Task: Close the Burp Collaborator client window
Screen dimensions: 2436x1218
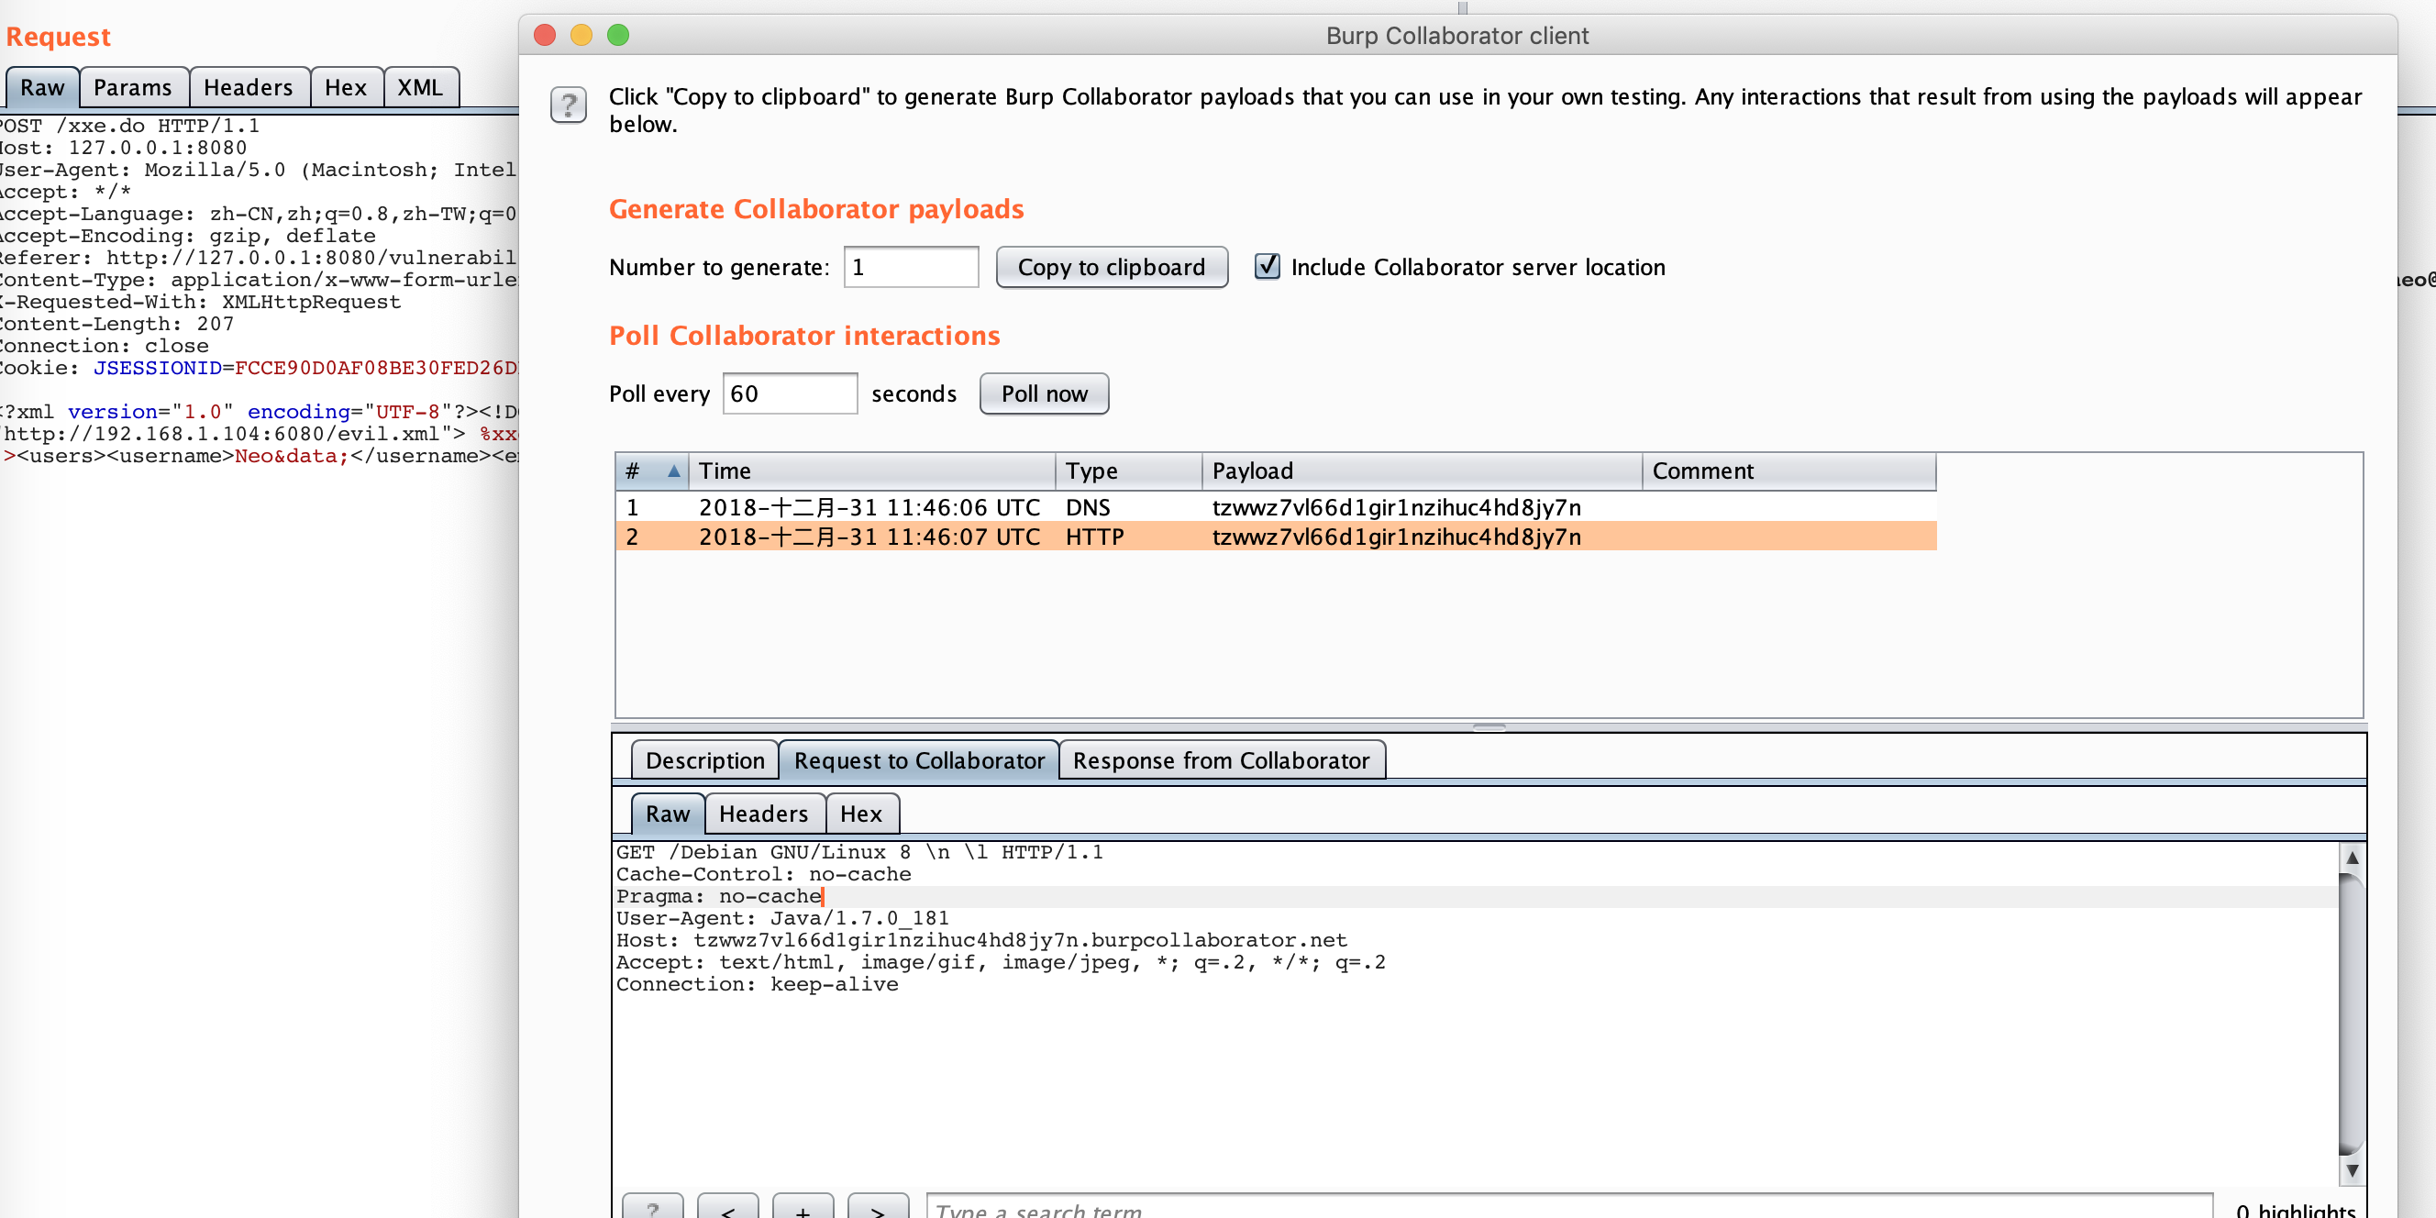Action: (x=545, y=35)
